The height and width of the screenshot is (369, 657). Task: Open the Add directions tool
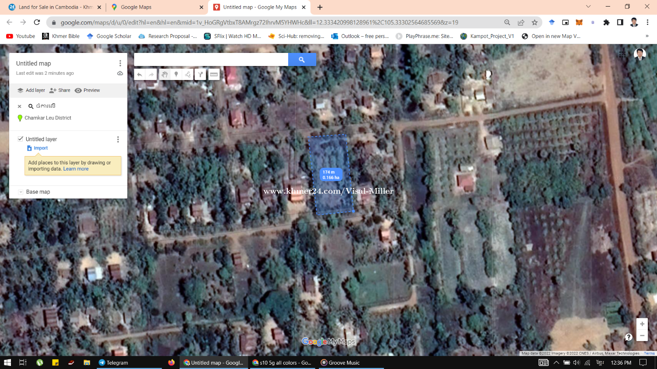[200, 75]
